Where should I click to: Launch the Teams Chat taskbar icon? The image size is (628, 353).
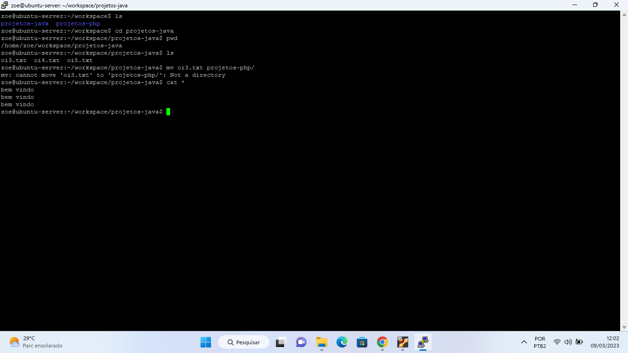301,342
